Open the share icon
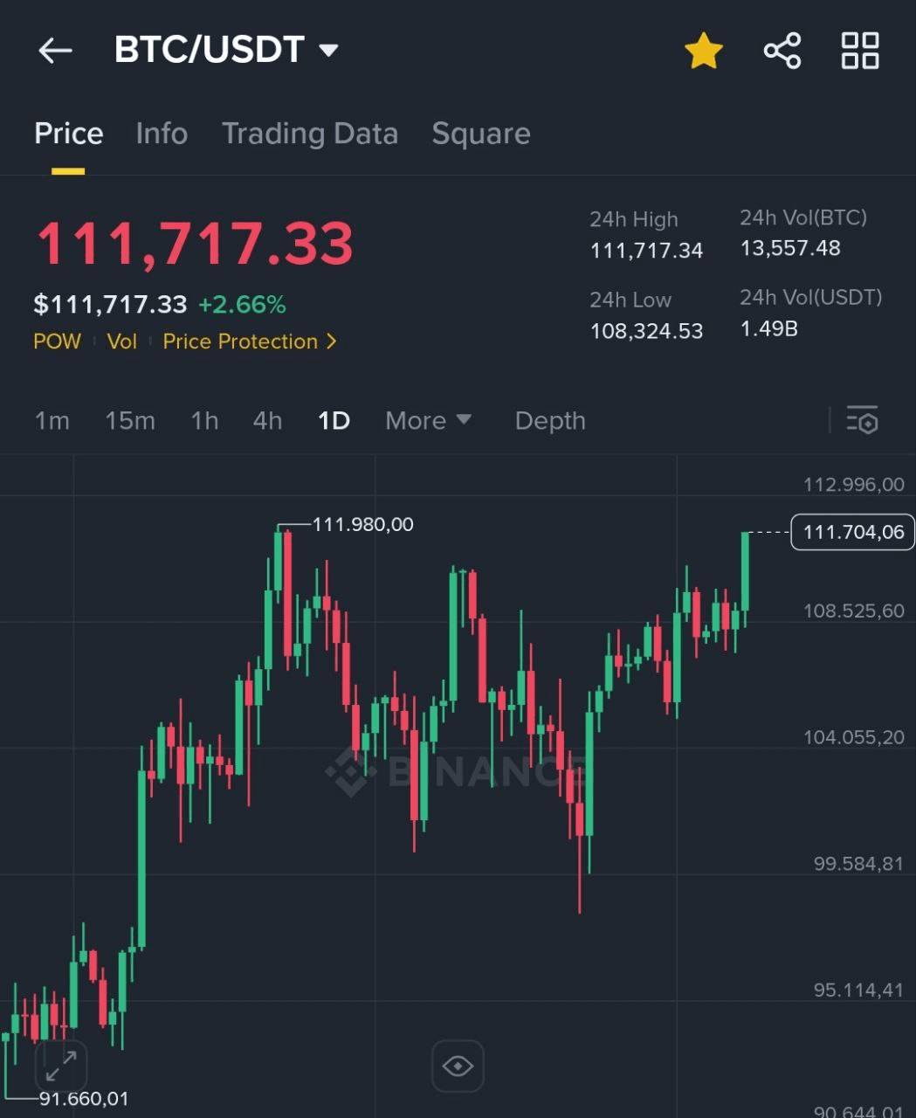The width and height of the screenshot is (916, 1118). [x=782, y=51]
